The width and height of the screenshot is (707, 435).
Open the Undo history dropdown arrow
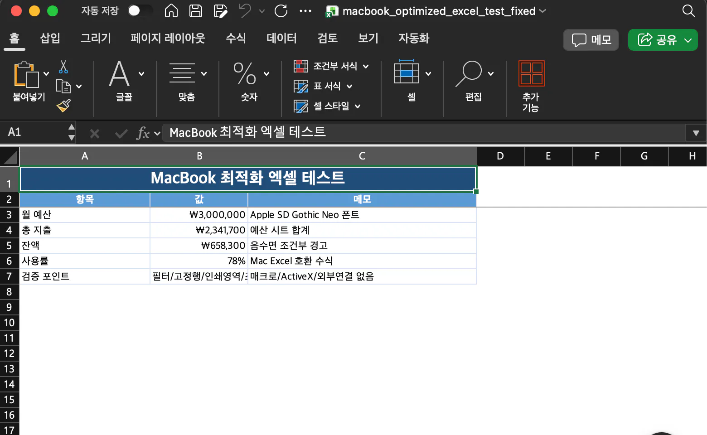point(262,11)
